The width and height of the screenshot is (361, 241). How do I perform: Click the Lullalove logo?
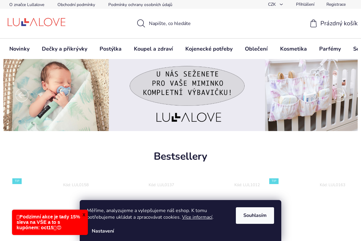coord(37,22)
